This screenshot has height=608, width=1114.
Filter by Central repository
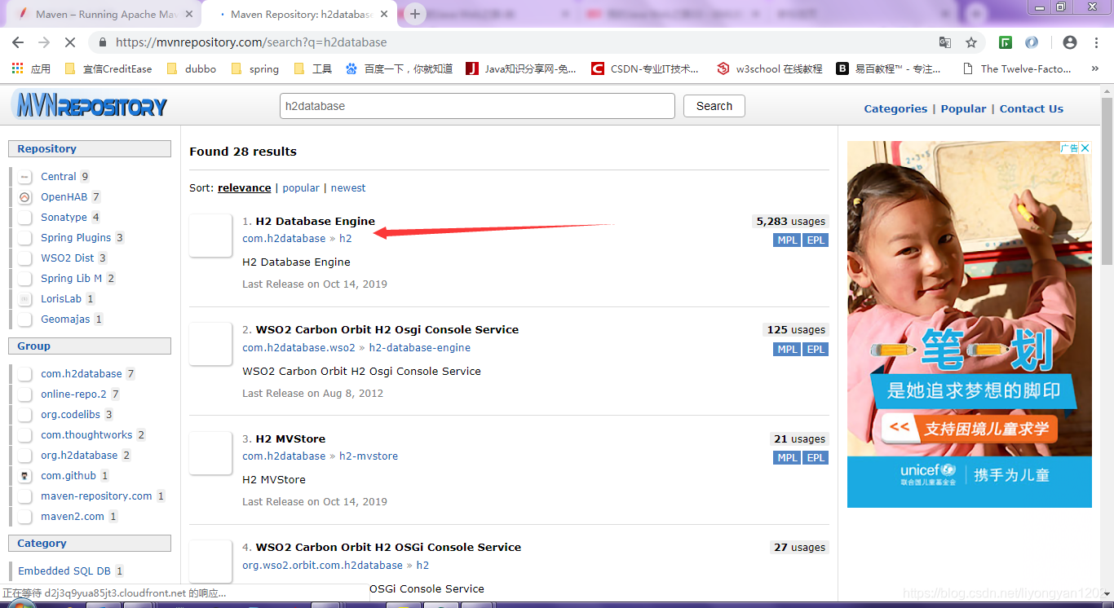click(x=59, y=176)
